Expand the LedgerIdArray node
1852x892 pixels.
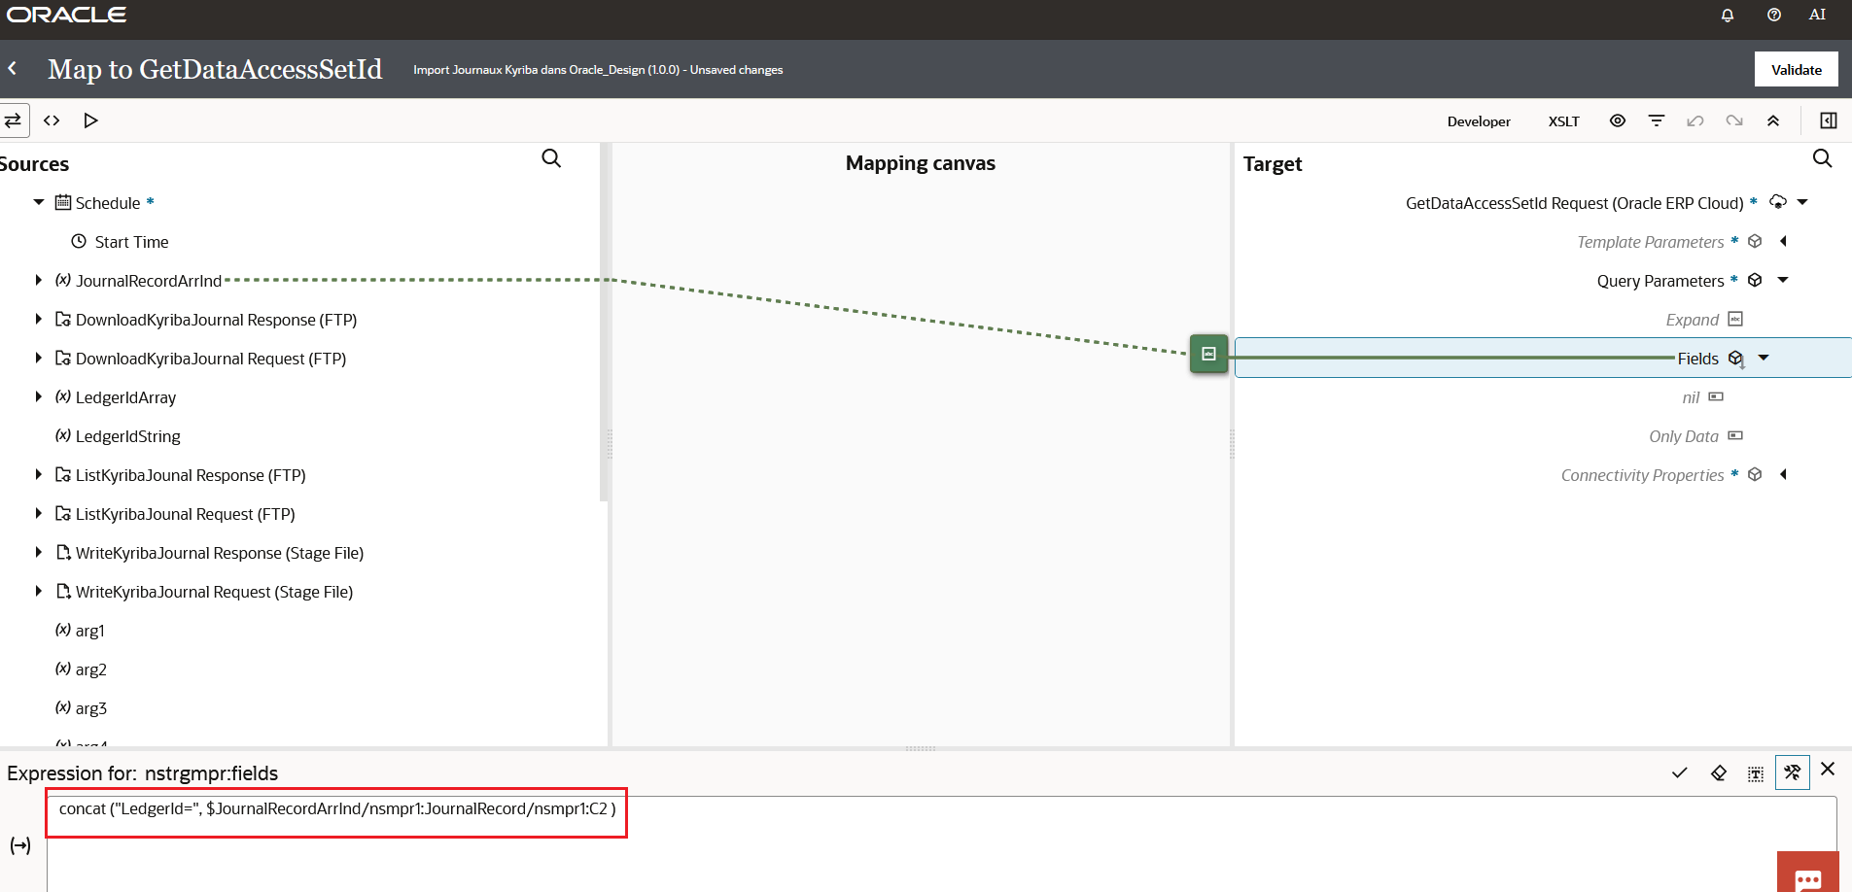click(39, 396)
